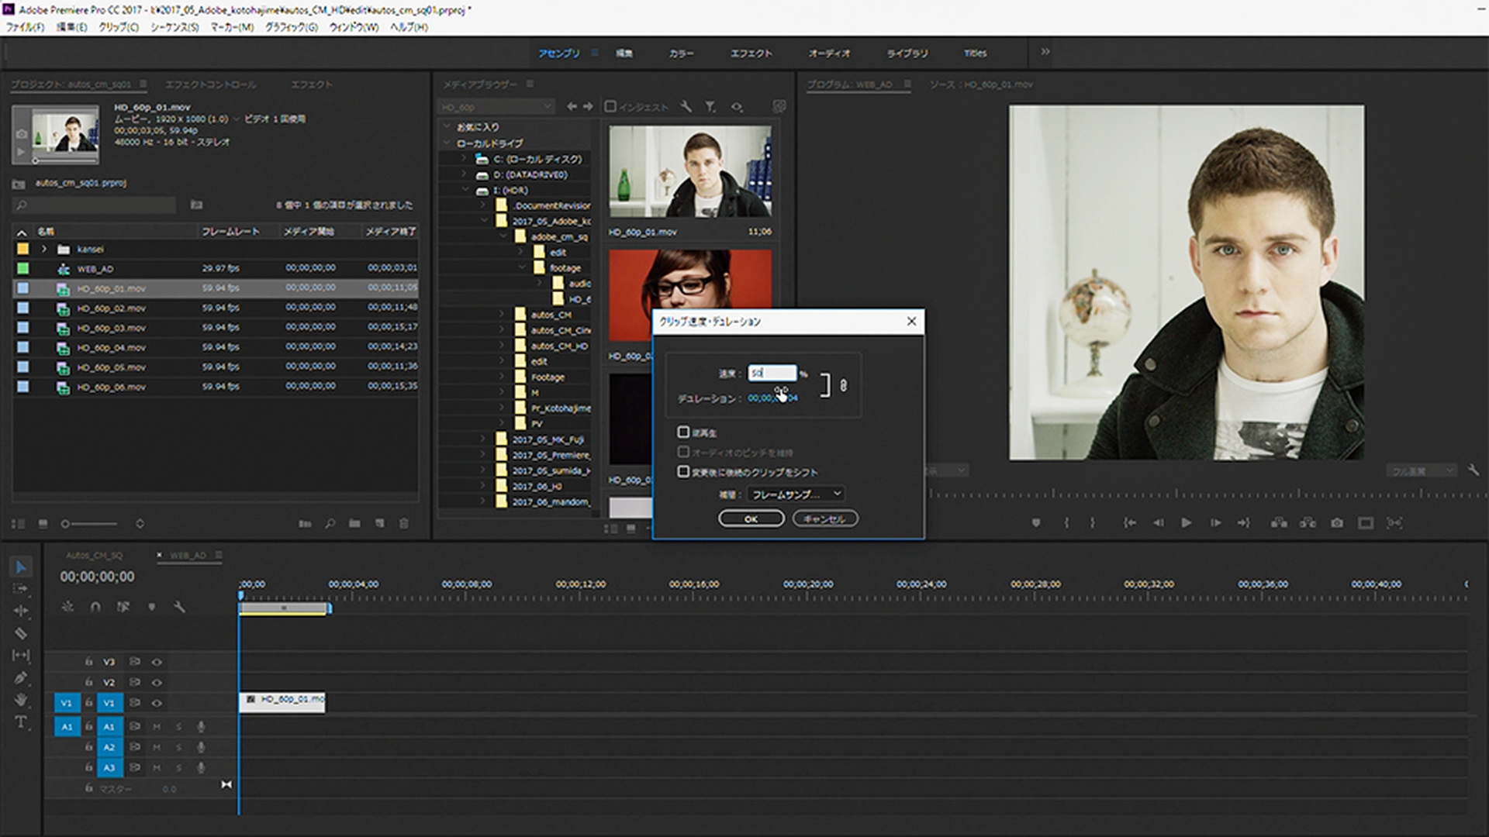Select the Type tool
This screenshot has width=1489, height=837.
pyautogui.click(x=21, y=722)
